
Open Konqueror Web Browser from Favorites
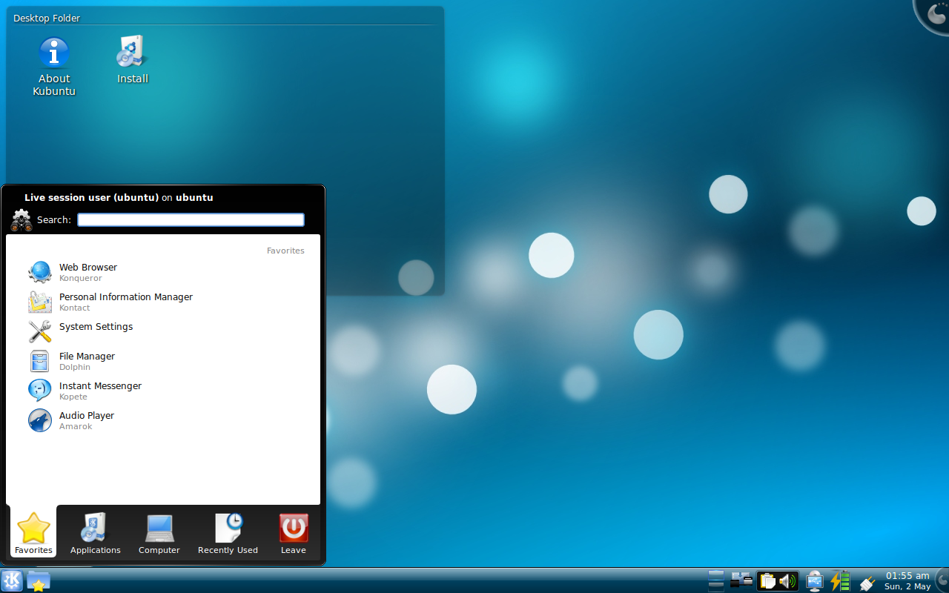tap(163, 272)
